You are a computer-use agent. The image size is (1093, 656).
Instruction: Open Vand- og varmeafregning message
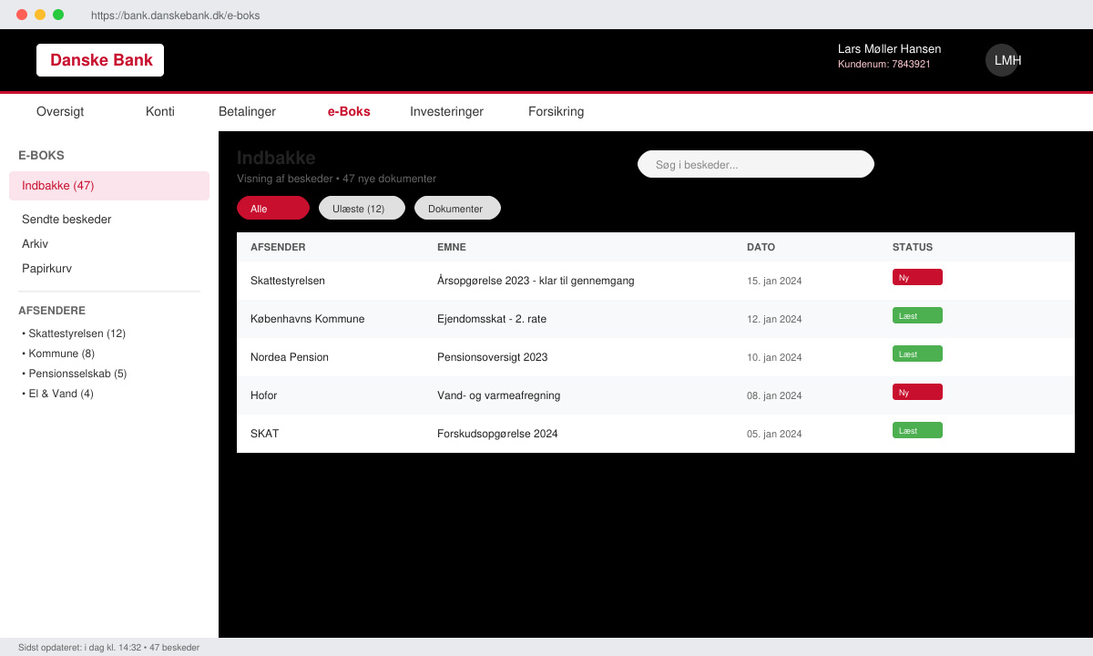[x=499, y=395]
